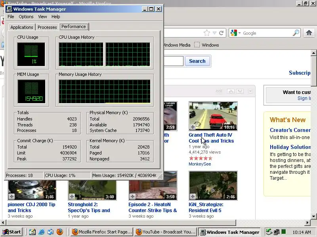Open the Help menu in Task Manager

coord(55,17)
